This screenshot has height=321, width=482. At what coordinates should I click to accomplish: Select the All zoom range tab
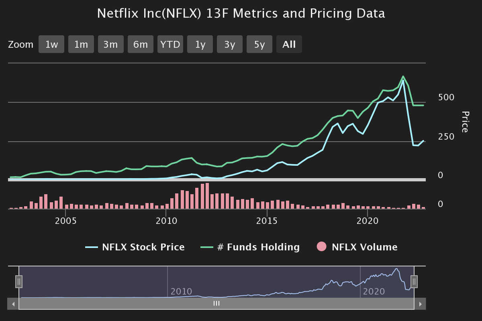289,44
